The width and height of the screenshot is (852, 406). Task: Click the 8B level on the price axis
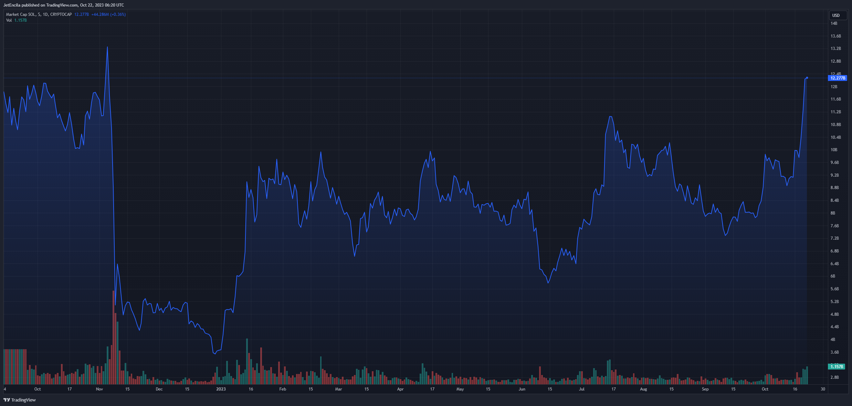click(833, 213)
